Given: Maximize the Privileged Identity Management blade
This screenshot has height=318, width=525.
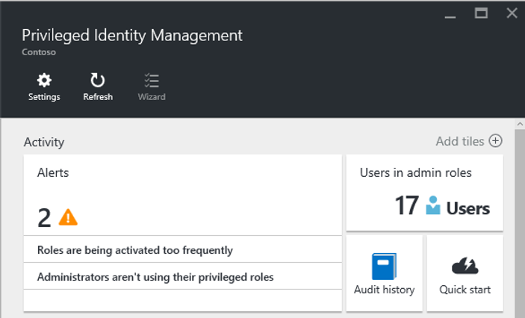Looking at the screenshot, I should pos(481,13).
